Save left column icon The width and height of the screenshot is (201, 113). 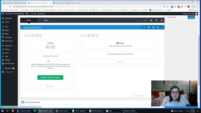click(37, 35)
